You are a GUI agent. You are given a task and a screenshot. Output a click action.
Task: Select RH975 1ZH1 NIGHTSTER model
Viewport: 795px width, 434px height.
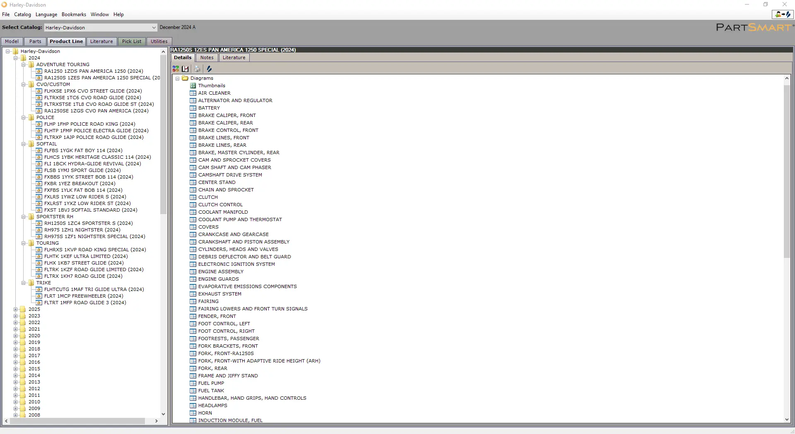82,230
